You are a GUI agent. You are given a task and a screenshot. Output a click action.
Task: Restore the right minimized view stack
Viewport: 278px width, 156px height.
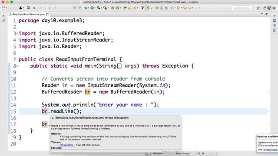(275, 16)
